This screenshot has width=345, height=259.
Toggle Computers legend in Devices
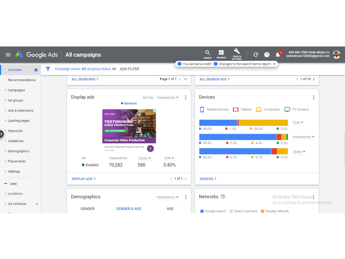coord(268,109)
